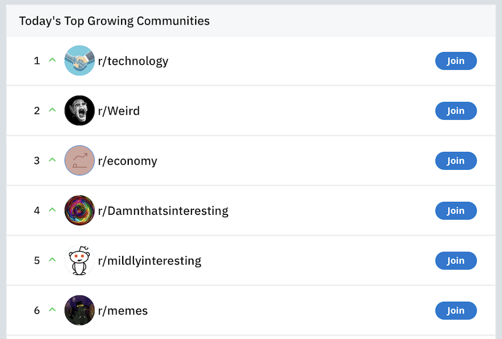
Task: Click the r/memes dark avatar icon
Action: [x=80, y=311]
